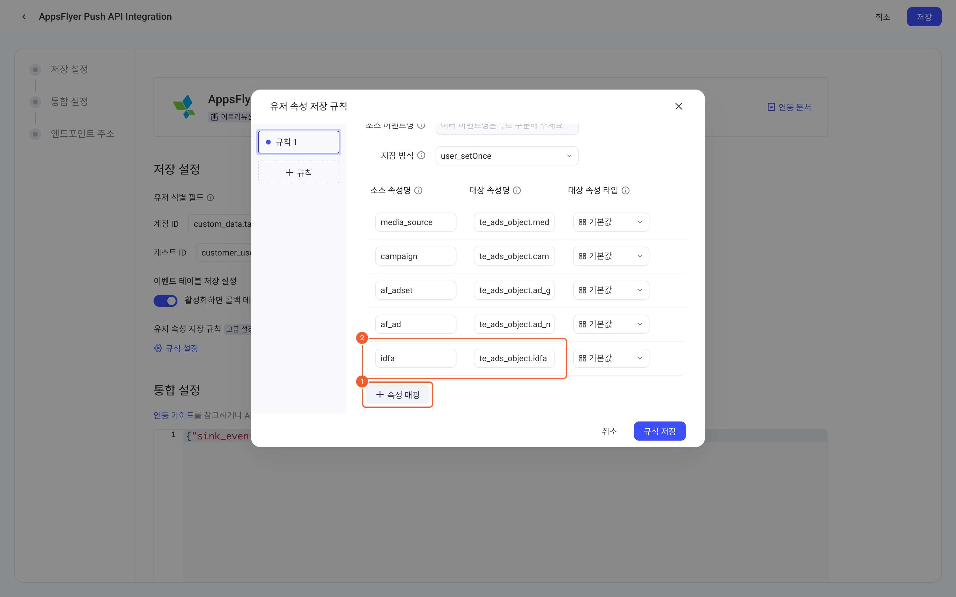
Task: Expand the 기본값 type dropdown for idfa row
Action: (x=611, y=358)
